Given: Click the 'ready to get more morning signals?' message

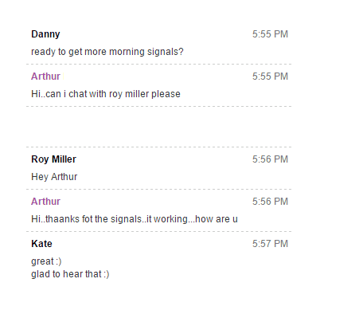Looking at the screenshot, I should [x=107, y=52].
